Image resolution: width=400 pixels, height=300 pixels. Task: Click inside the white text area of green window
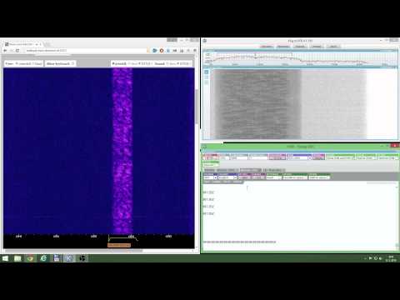point(299,217)
